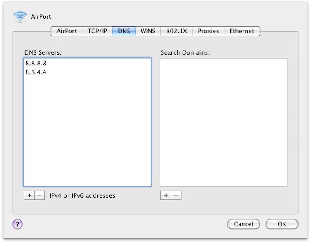Screen dimensions: 311x243
Task: Click the AirPort Wi-Fi signal icon
Action: [x=20, y=16]
